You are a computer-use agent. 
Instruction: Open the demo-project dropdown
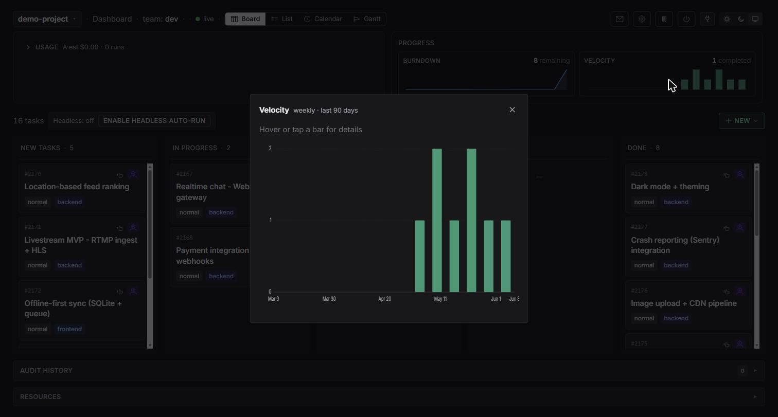click(x=47, y=19)
